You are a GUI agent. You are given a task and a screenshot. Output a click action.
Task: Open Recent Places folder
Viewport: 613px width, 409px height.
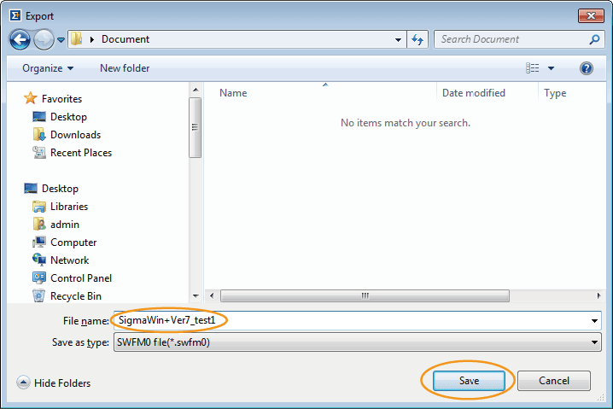(x=80, y=153)
